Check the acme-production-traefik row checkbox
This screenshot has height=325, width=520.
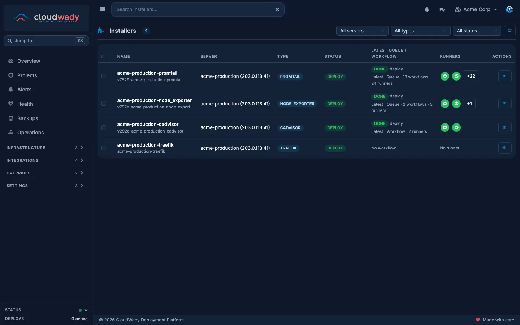104,148
